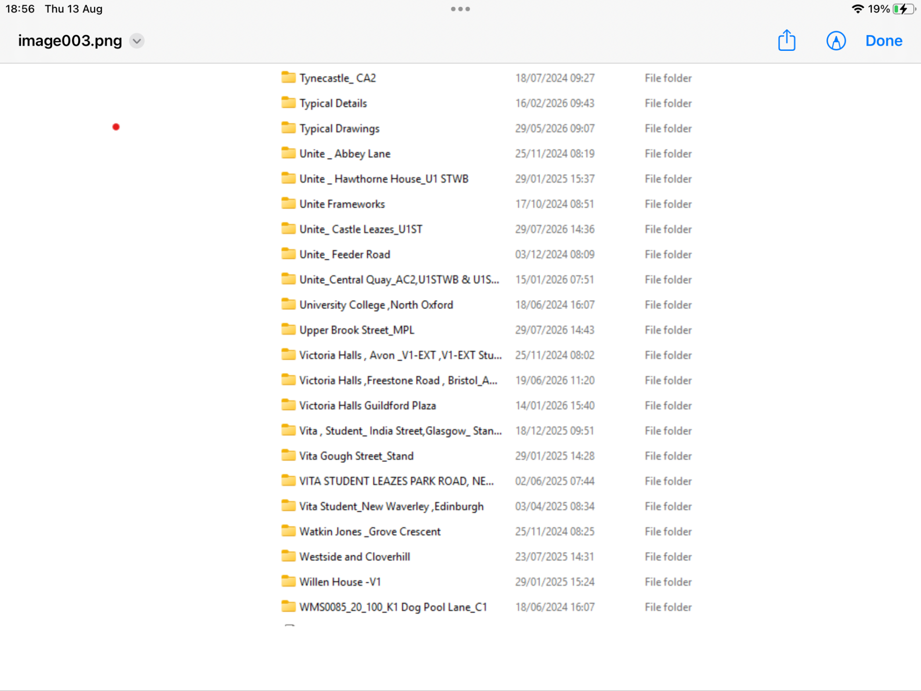Click the date 18/07/2024 09:27

[555, 78]
